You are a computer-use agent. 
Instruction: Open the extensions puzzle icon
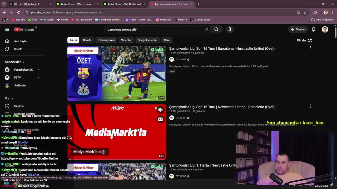click(x=315, y=12)
